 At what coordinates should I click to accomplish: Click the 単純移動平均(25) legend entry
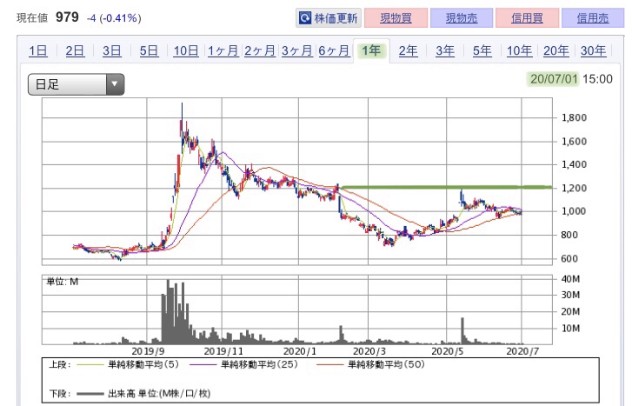pyautogui.click(x=260, y=364)
